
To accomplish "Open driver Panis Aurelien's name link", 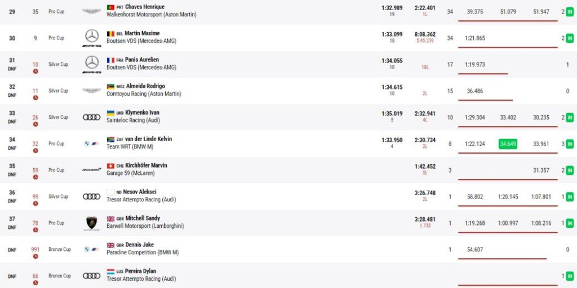I will tap(142, 60).
